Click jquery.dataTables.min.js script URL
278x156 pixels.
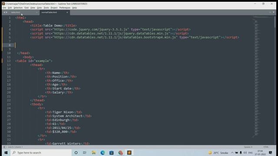[x=111, y=33]
